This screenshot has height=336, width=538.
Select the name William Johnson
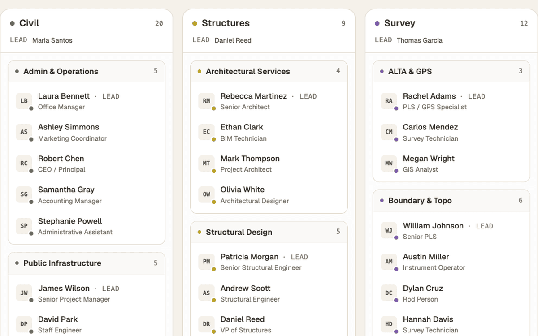433,226
